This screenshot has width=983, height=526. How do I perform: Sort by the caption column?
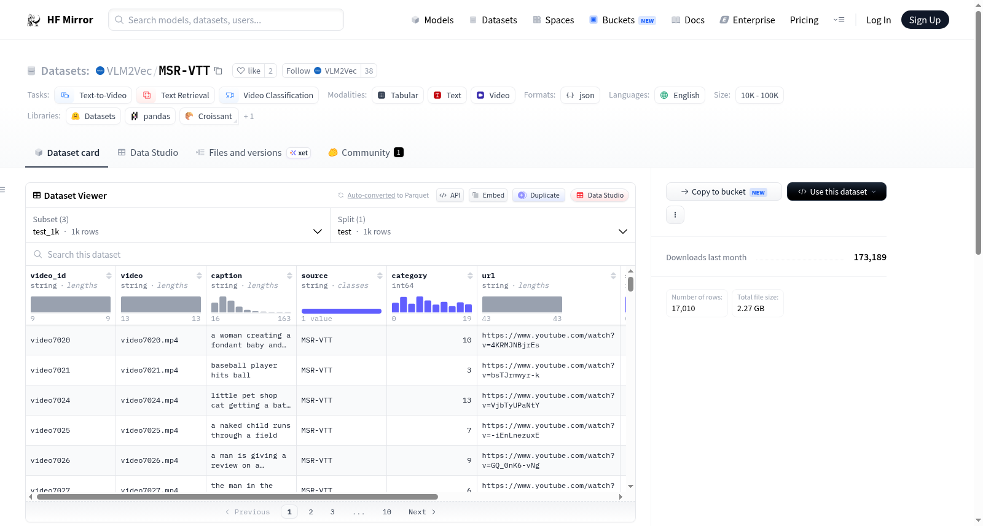click(x=289, y=276)
